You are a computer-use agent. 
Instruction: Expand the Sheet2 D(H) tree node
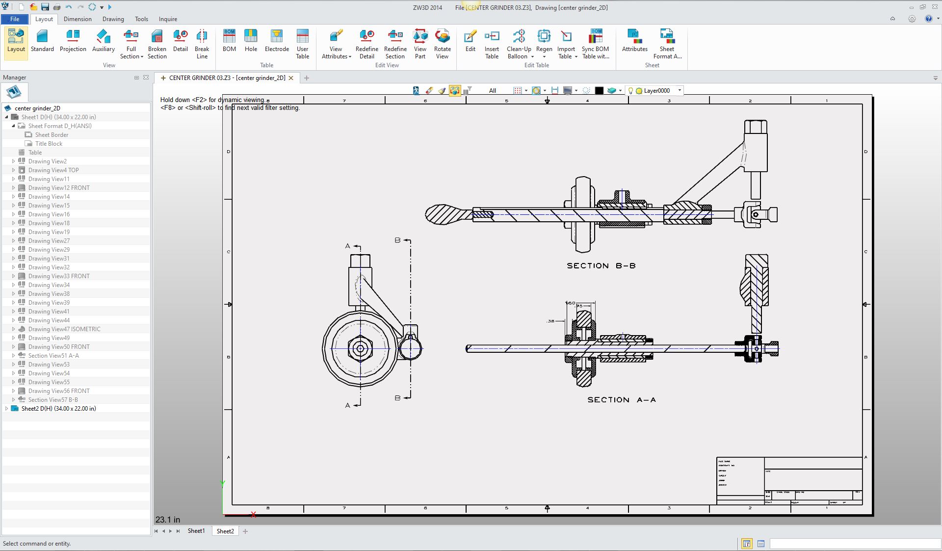[x=6, y=408]
